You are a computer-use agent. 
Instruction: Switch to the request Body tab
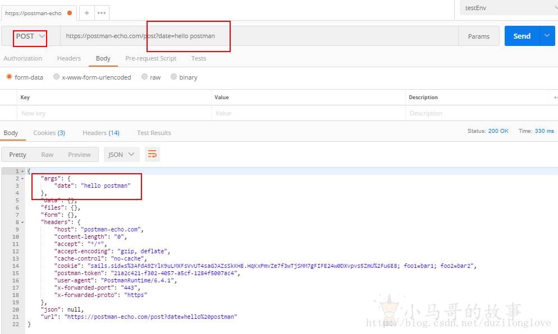coord(103,58)
